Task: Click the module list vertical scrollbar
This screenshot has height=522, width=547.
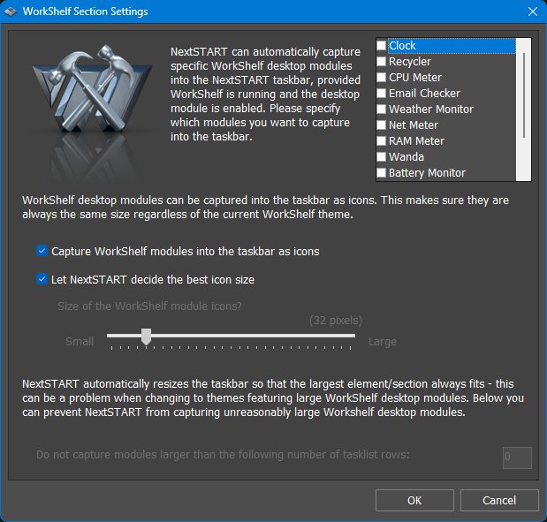Action: click(524, 110)
